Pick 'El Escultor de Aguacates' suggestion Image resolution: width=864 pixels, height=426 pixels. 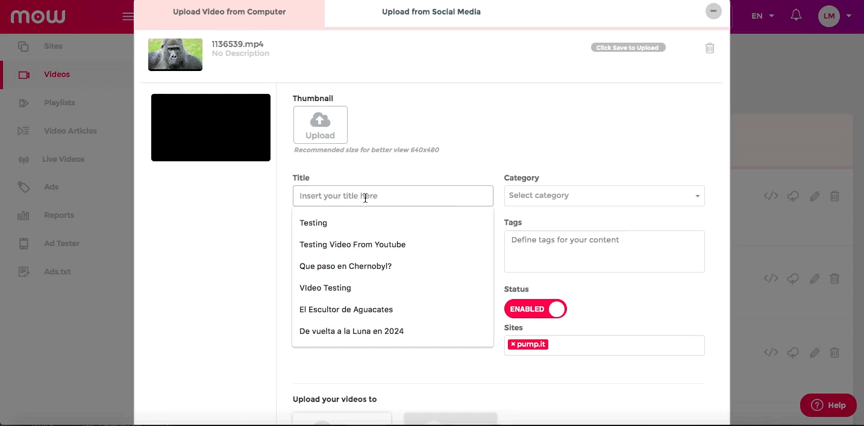[346, 309]
